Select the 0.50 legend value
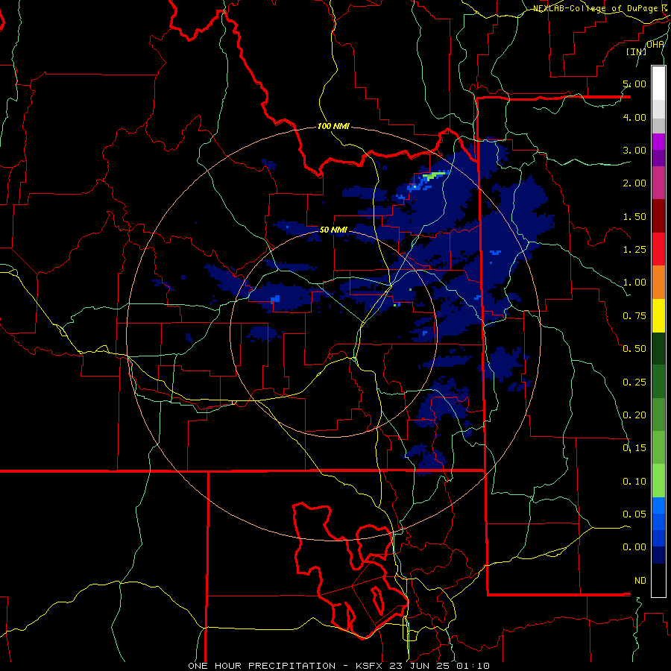 (x=634, y=349)
